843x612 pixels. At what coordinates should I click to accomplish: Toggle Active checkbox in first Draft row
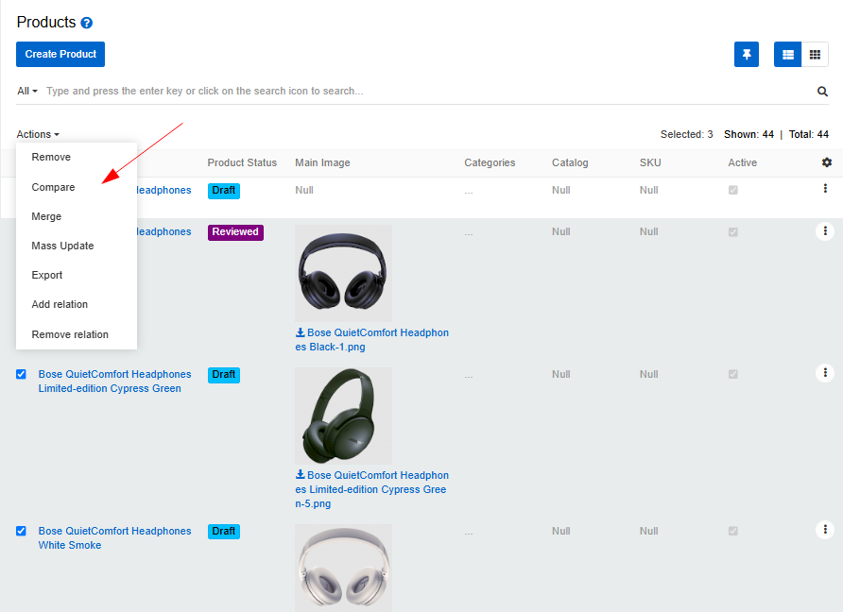coord(732,190)
